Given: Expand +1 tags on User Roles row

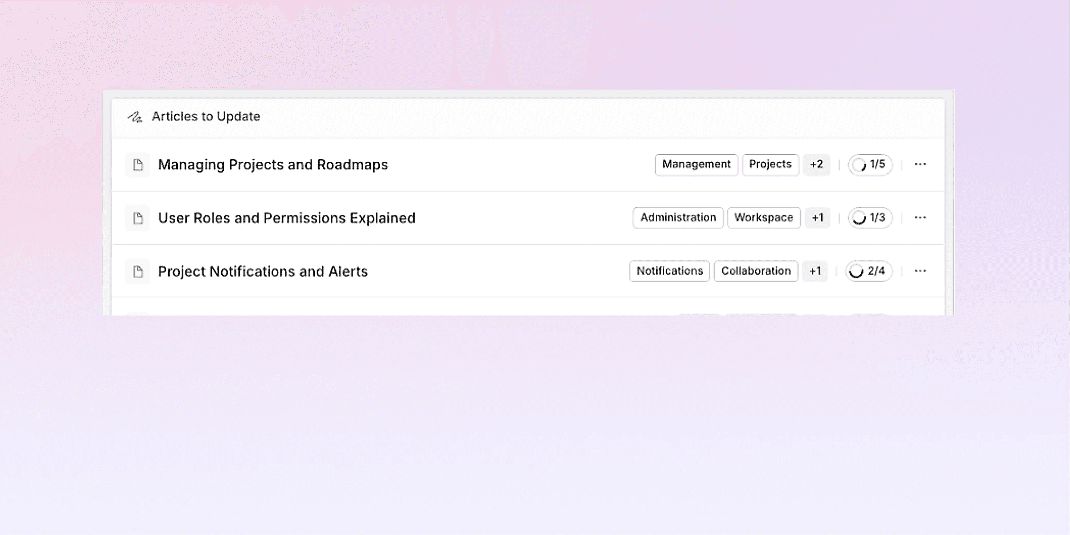Looking at the screenshot, I should (x=817, y=218).
